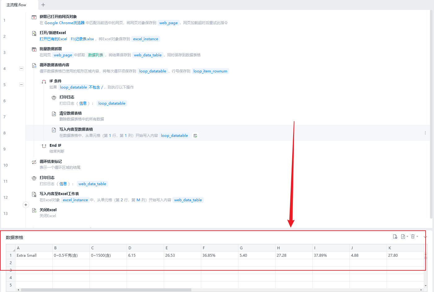The image size is (434, 292).
Task: Select cell containing Extra Small
Action: [x=34, y=255]
